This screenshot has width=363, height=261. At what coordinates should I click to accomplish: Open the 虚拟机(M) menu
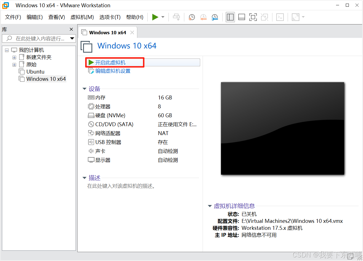click(82, 17)
